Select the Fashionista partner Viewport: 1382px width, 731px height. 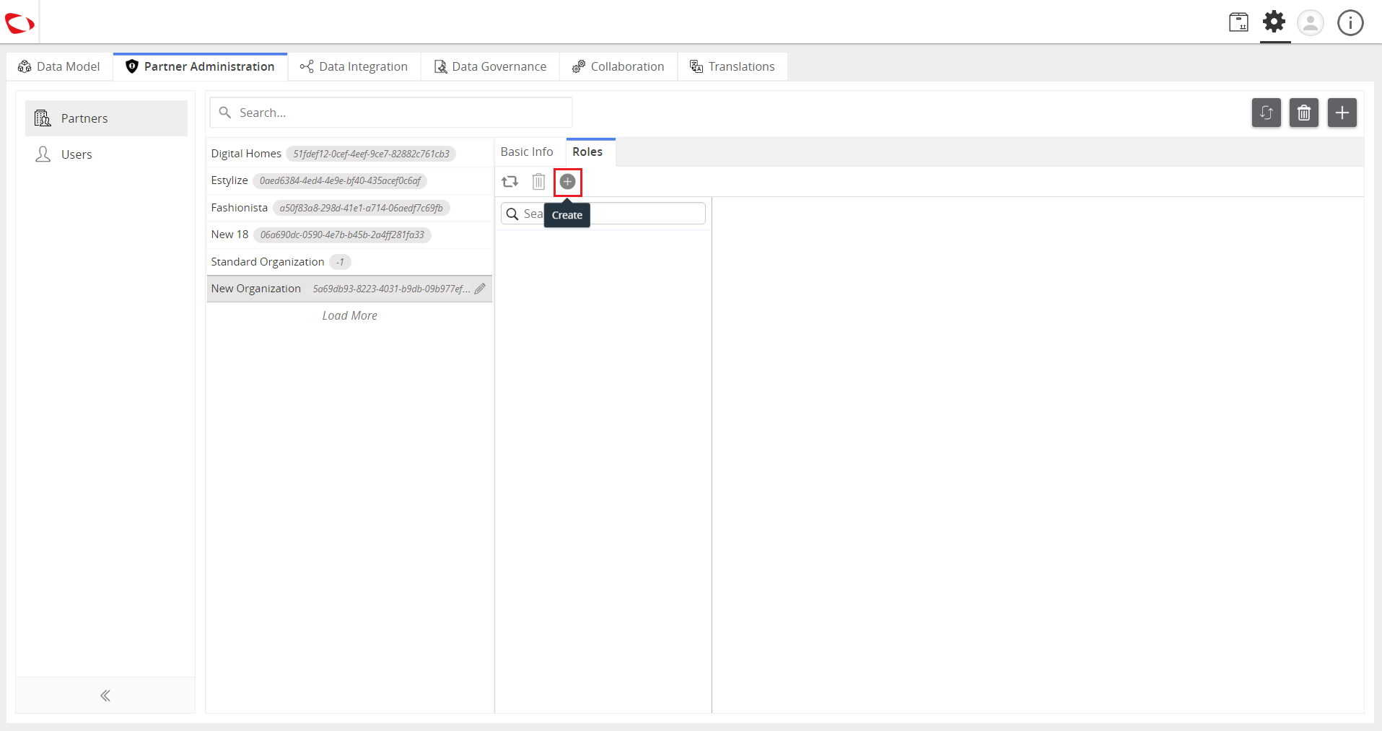pos(349,208)
